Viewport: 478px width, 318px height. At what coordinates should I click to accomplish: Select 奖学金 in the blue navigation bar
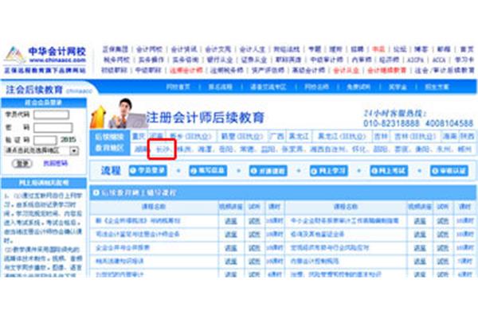tap(398, 87)
